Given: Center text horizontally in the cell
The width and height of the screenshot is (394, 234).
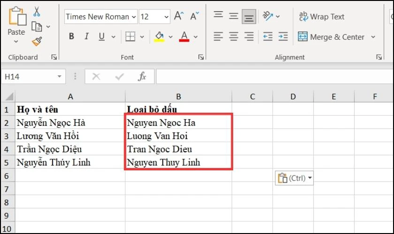Looking at the screenshot, I should [x=234, y=37].
